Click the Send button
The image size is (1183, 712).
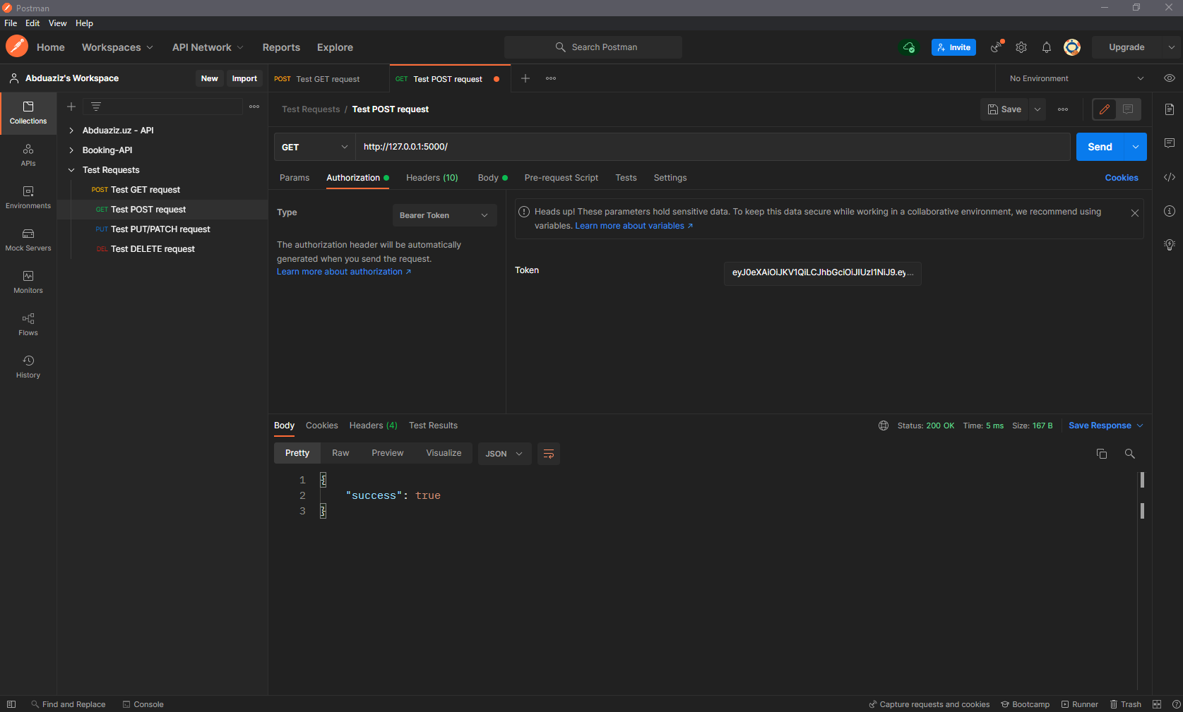1100,147
